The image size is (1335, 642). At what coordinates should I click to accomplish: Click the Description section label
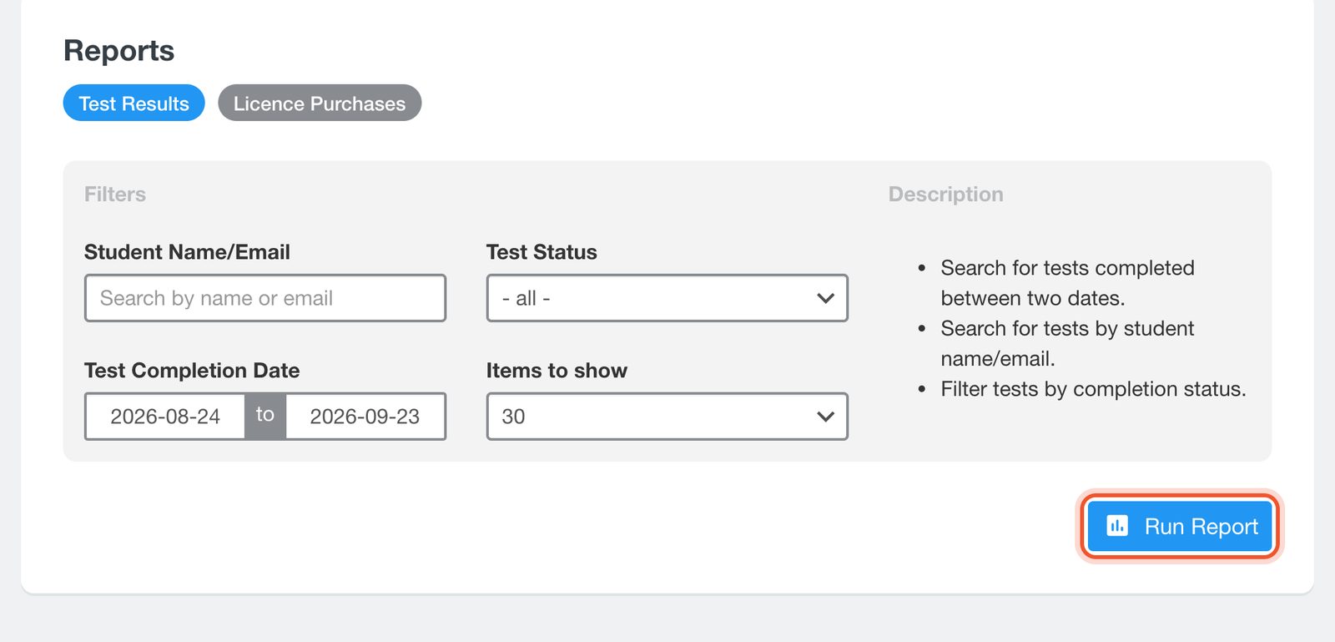946,195
